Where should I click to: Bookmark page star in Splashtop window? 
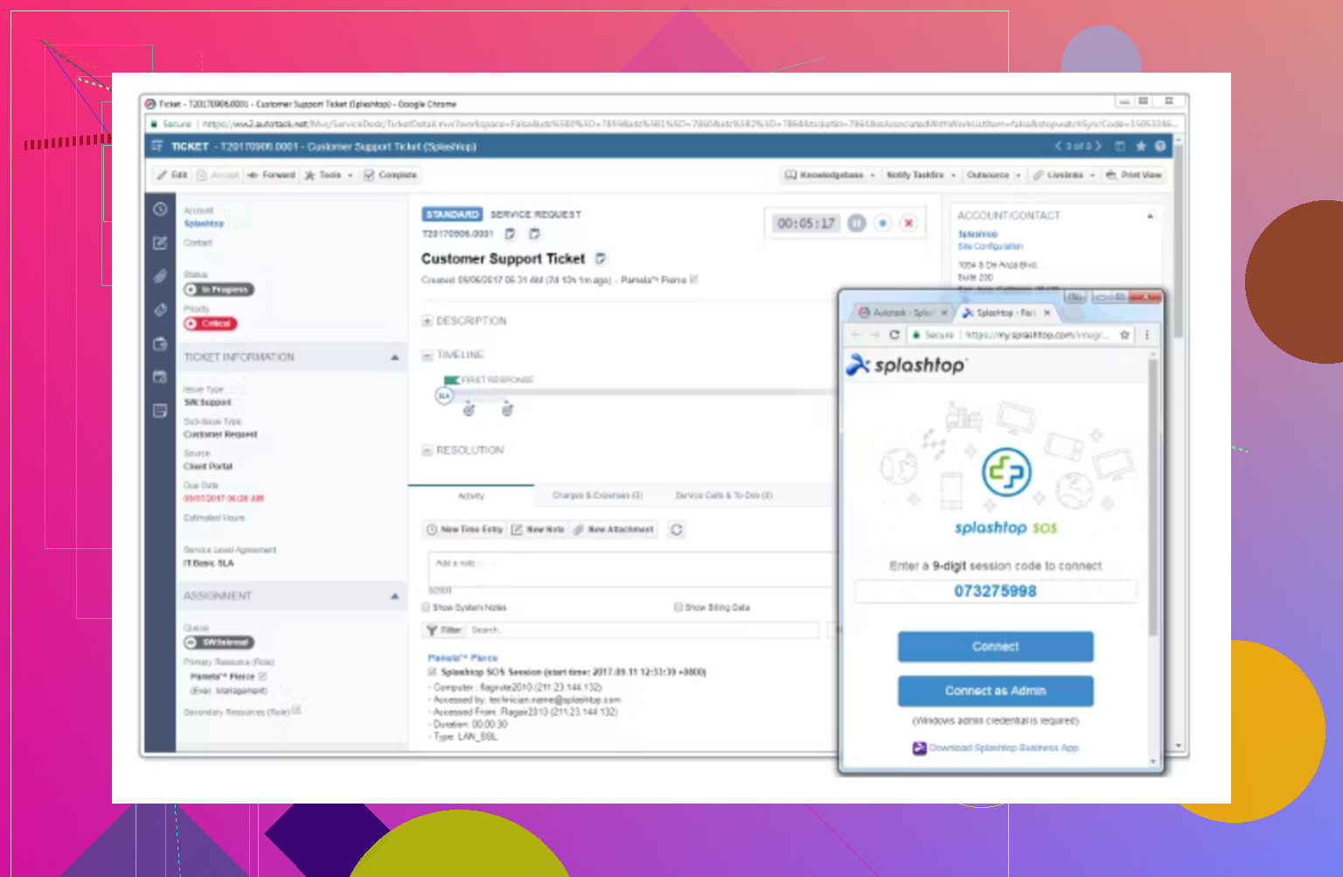pos(1125,334)
